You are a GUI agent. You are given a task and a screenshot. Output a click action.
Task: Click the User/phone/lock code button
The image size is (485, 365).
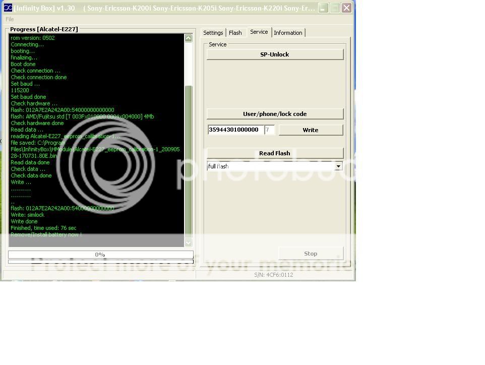275,114
